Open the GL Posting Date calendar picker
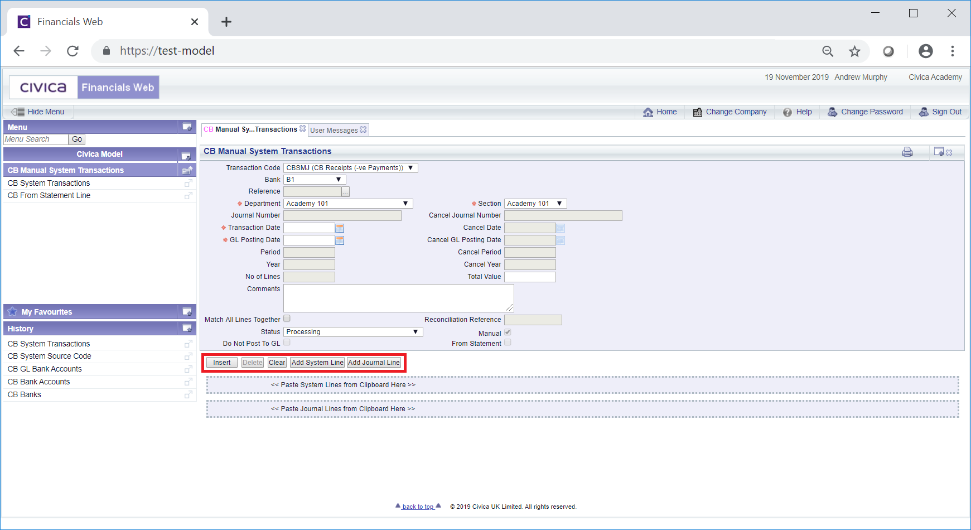The width and height of the screenshot is (971, 530). pos(340,240)
